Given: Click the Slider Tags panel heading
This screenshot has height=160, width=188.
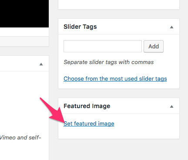Looking at the screenshot, I should [x=80, y=27].
